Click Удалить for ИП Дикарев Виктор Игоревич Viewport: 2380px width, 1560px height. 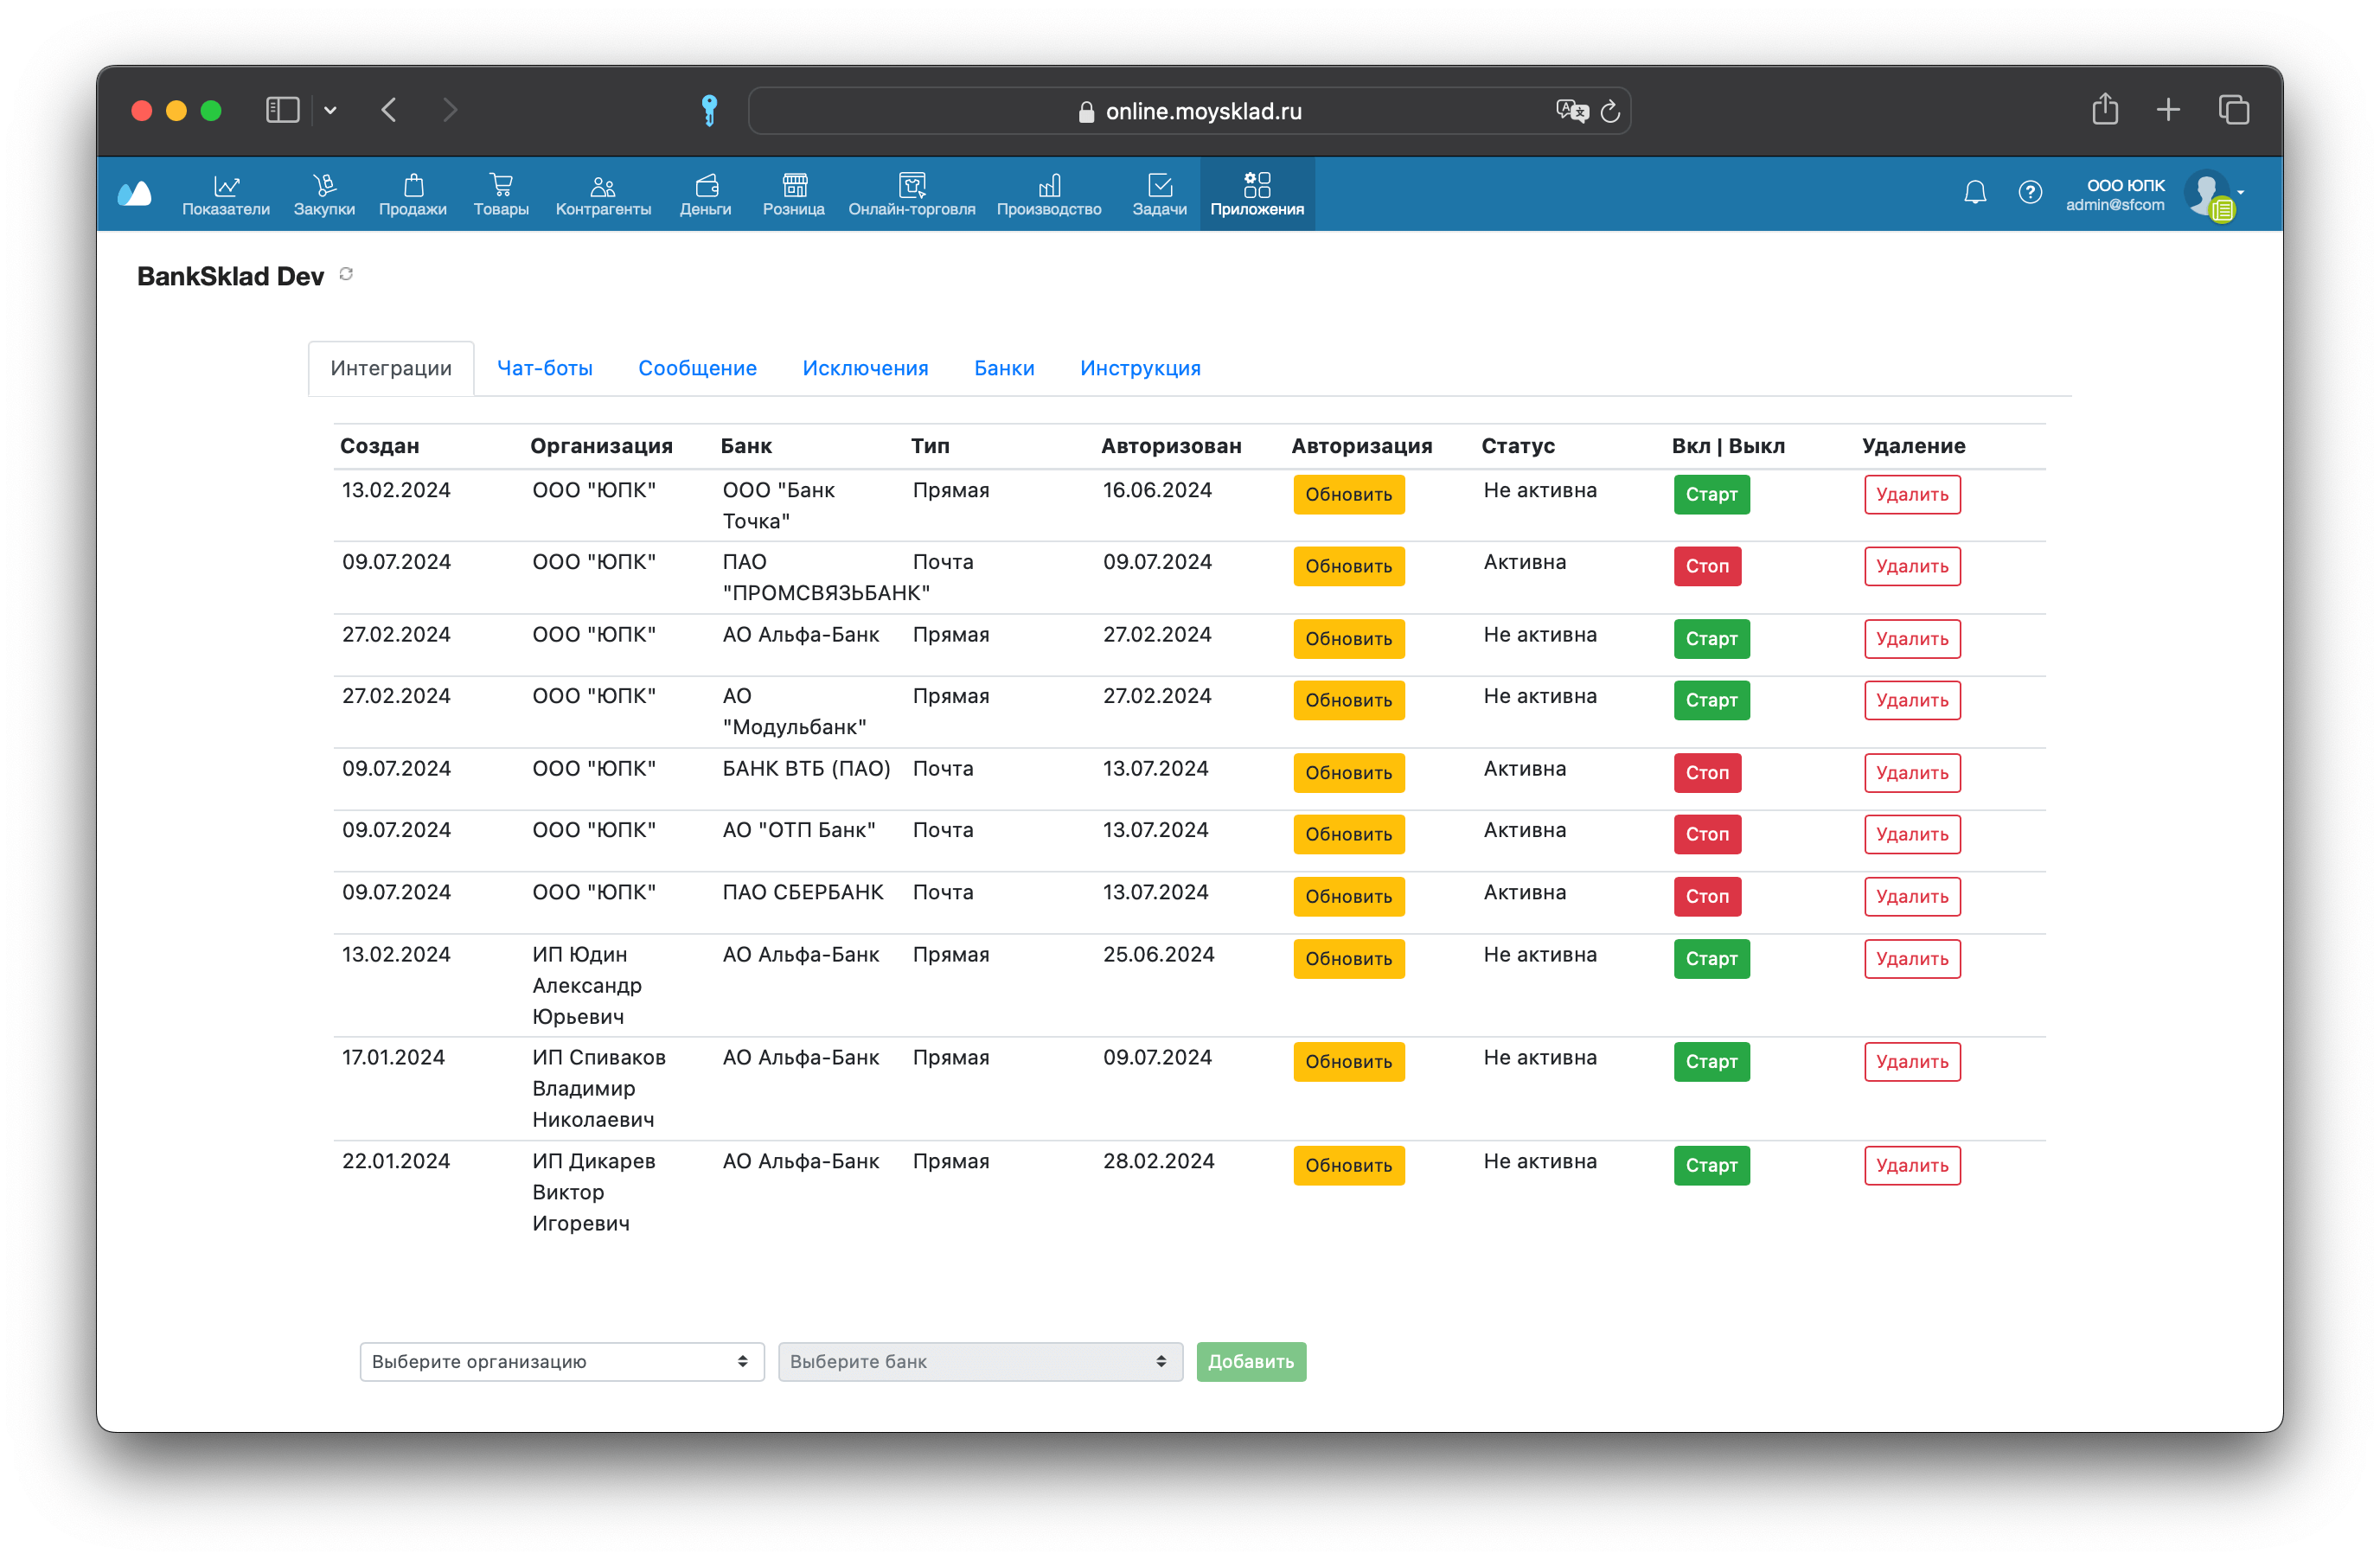coord(1912,1165)
